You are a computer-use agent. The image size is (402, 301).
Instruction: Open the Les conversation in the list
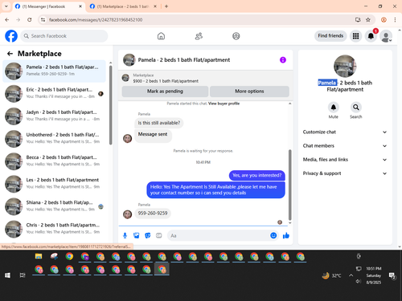54,184
